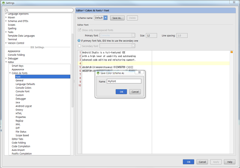The image size is (240, 168).
Task: Select Diff color settings
Action: pyautogui.click(x=18, y=128)
